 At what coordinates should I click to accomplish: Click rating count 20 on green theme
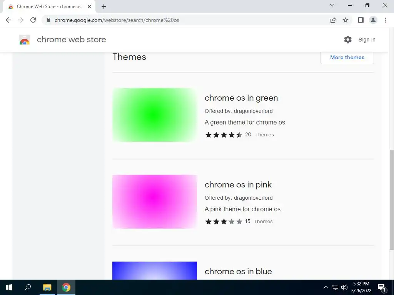[x=248, y=135]
